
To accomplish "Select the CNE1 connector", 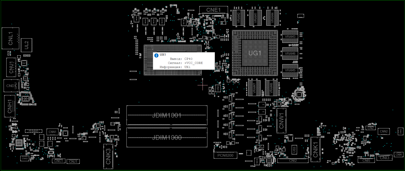I will 213,10.
